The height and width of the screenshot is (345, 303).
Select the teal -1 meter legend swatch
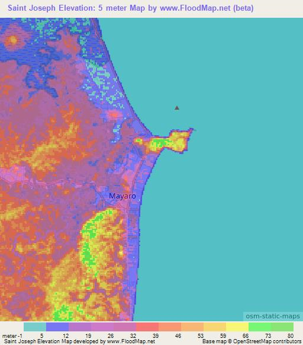35,327
